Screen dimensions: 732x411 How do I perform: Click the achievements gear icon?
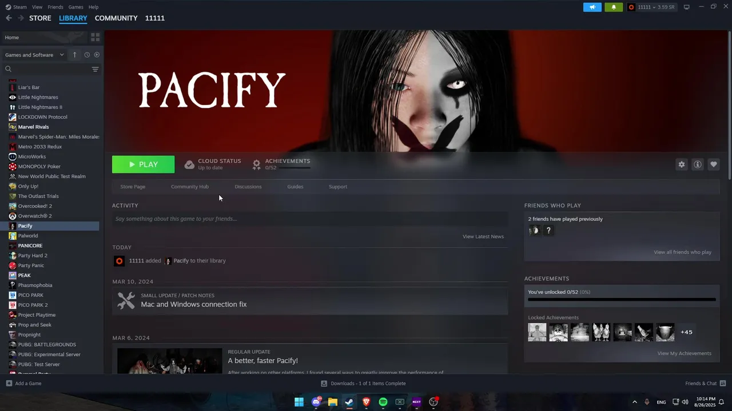click(x=257, y=164)
